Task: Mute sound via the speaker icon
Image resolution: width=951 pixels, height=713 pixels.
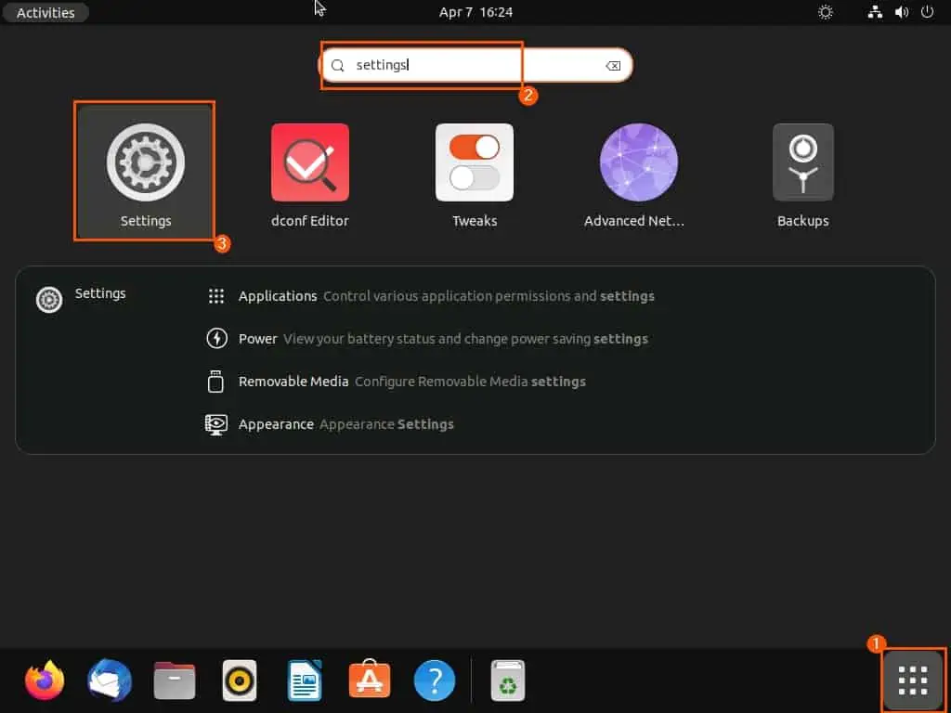Action: coord(901,12)
